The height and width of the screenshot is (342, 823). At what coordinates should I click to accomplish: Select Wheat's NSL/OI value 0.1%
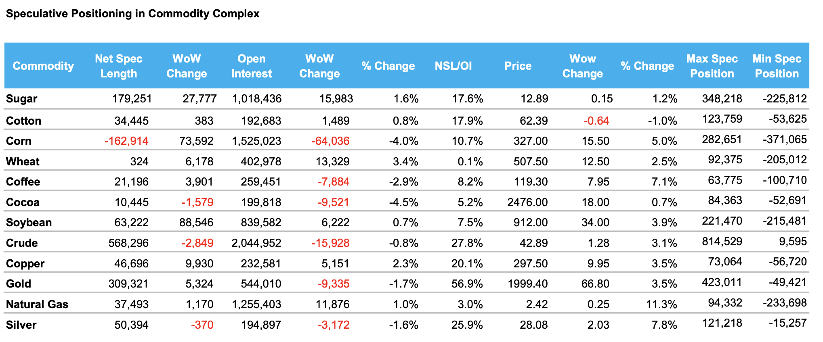point(470,162)
